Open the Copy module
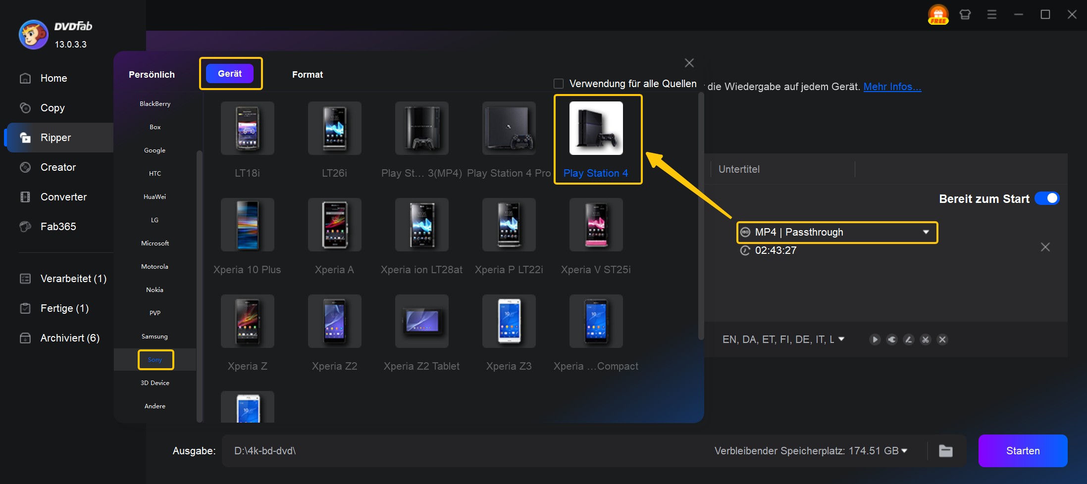Screen dimensions: 1087x484 (x=52, y=108)
